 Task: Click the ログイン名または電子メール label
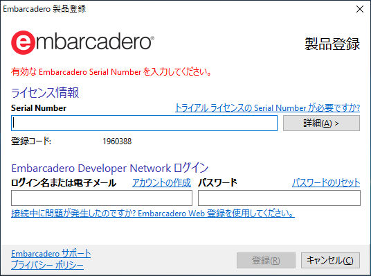pos(64,183)
